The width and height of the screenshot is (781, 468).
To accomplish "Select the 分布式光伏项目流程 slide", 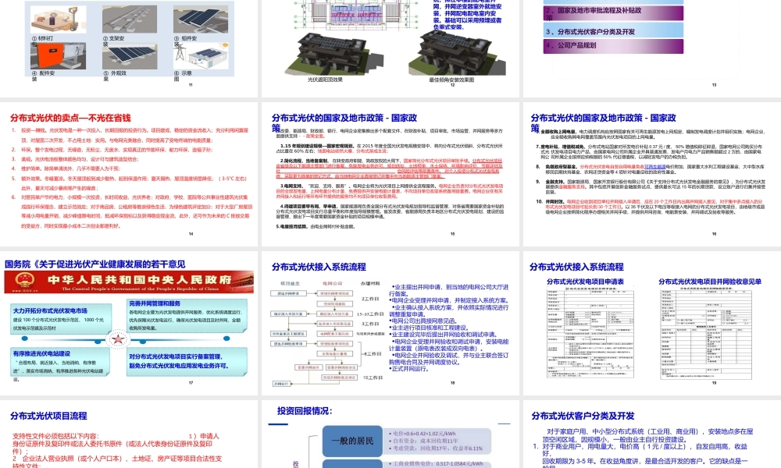I will pos(129,434).
